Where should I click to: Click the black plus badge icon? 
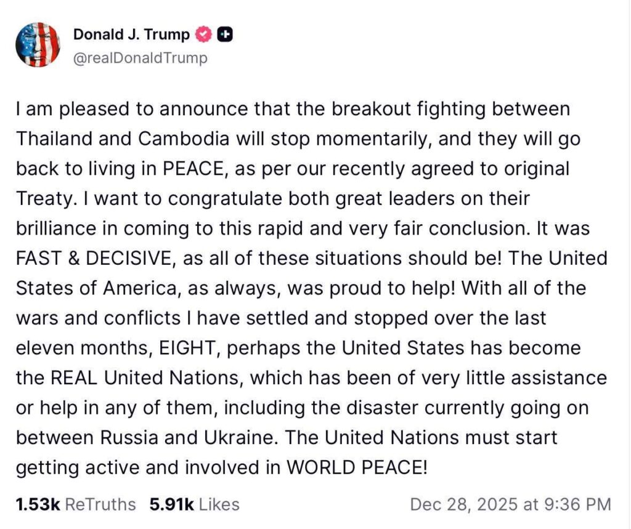pyautogui.click(x=225, y=35)
